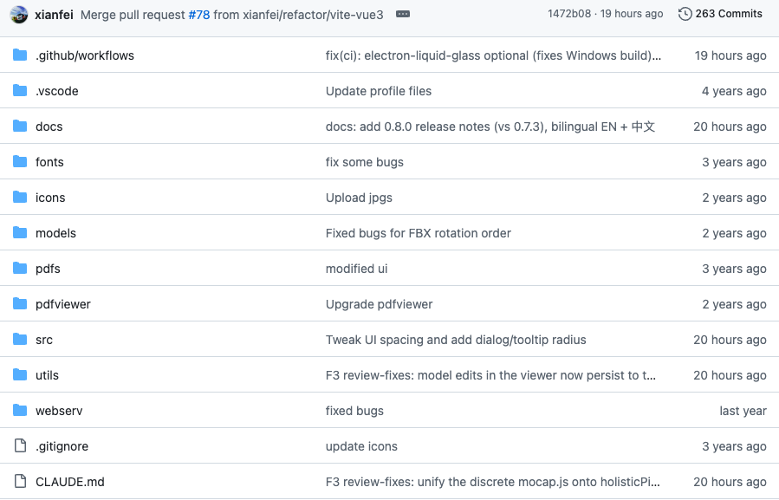The width and height of the screenshot is (779, 500).
Task: Click the src folder icon
Action: pos(20,339)
